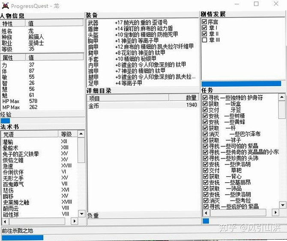Toggle the 章 I checkbox

pos(204,28)
